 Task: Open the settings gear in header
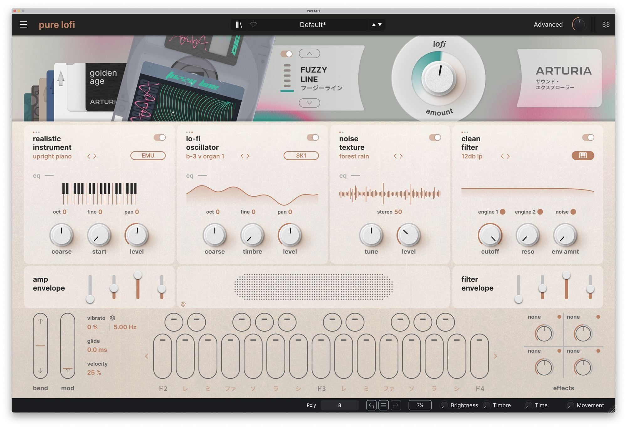tap(606, 24)
